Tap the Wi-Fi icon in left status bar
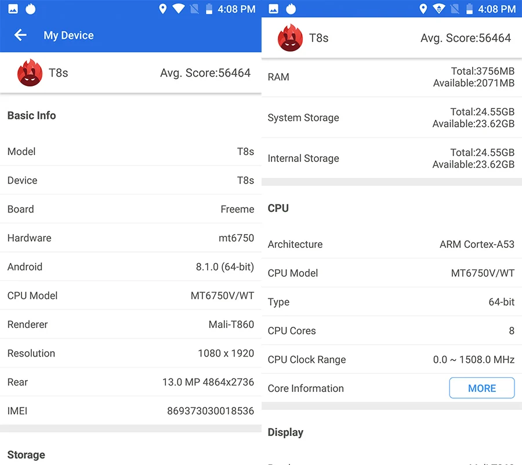Viewport: 522px width, 465px height. (179, 9)
